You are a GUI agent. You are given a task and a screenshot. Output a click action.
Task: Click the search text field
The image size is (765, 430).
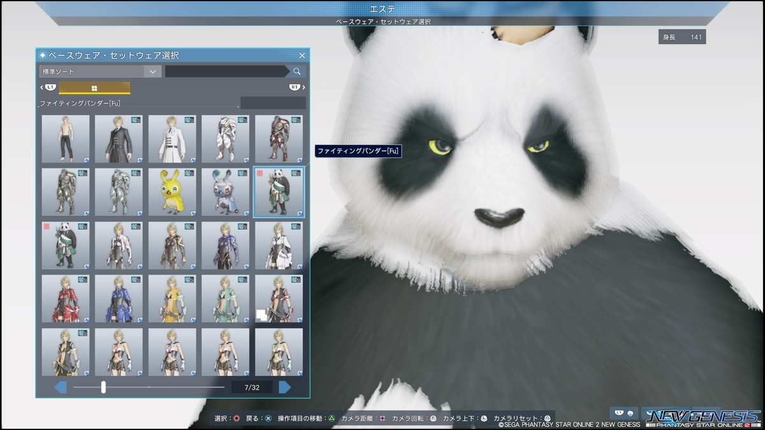[227, 71]
